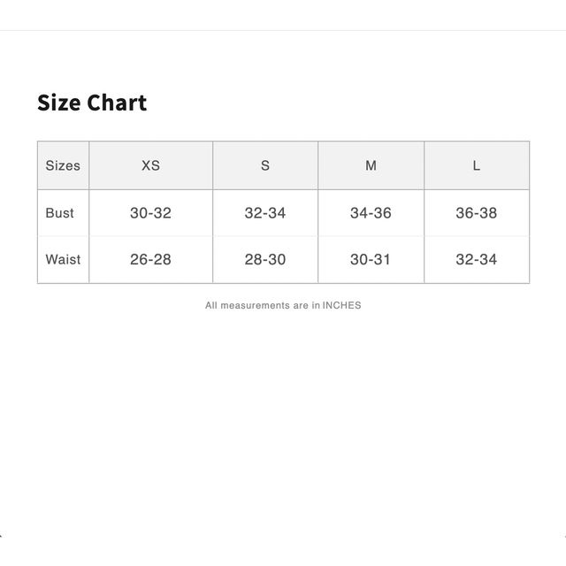Click the word Size in heading
Image resolution: width=566 pixels, height=566 pixels.
(x=59, y=103)
